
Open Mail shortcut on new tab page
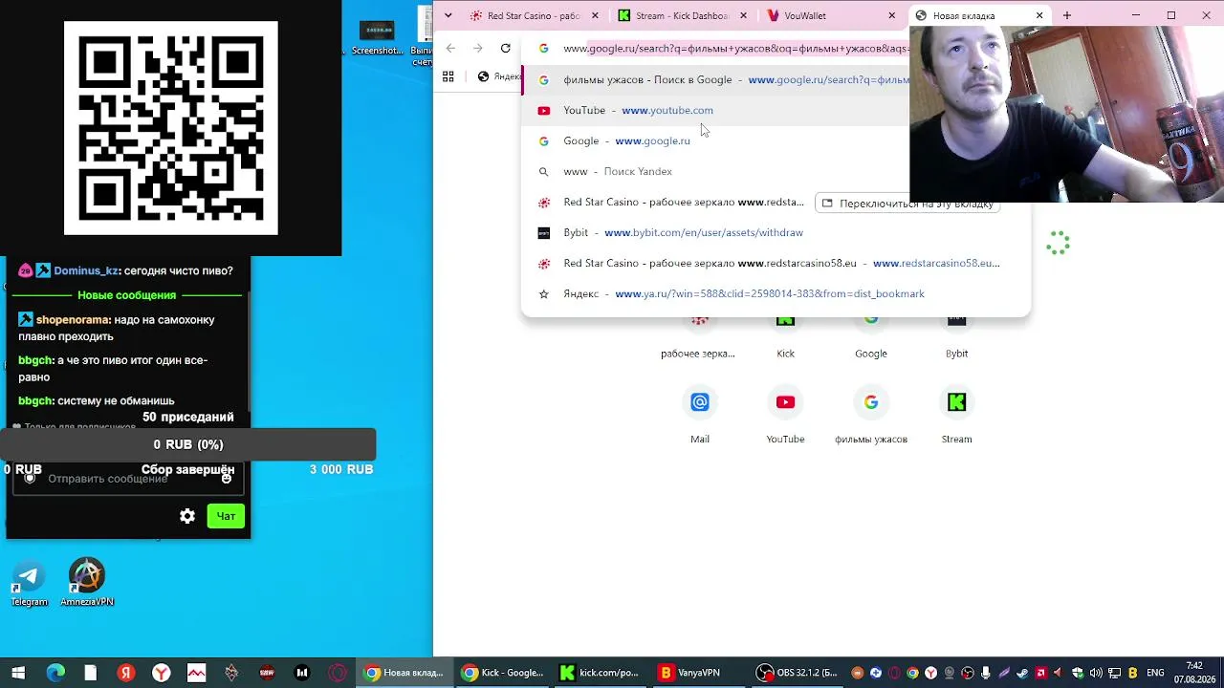point(700,415)
